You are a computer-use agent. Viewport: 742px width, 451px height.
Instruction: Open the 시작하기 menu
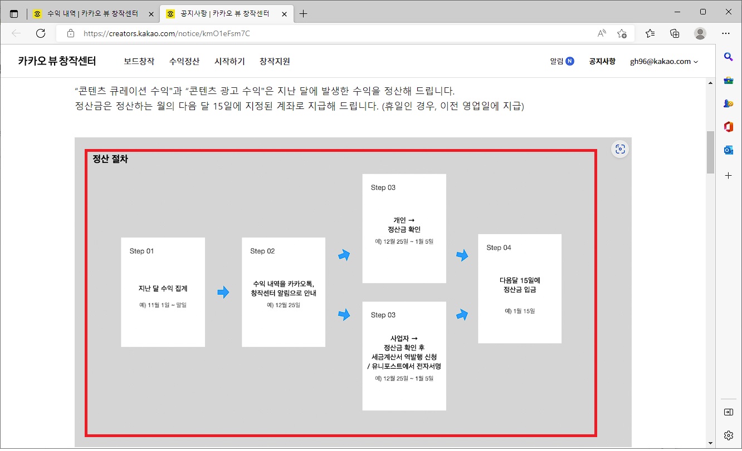(230, 62)
